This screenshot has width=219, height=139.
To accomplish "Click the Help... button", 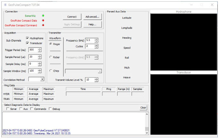I will click(93, 24).
